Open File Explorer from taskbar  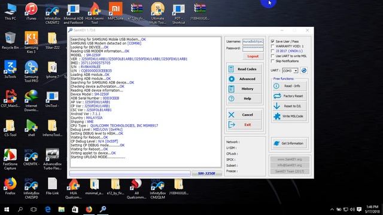[61, 210]
